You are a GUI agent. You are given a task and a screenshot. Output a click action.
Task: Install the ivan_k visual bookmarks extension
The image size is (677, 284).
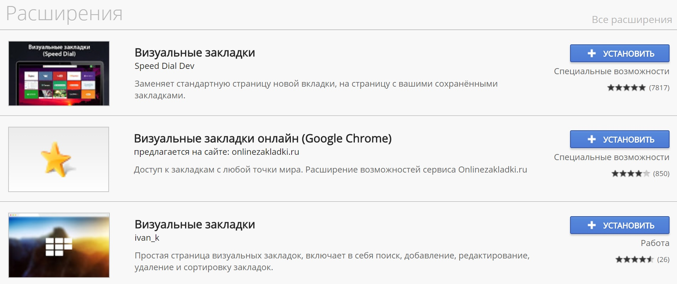[619, 225]
